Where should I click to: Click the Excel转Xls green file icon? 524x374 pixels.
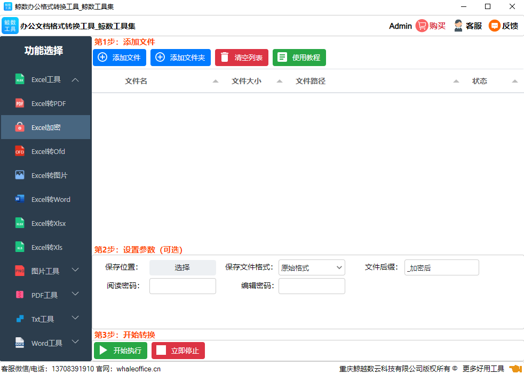tap(20, 247)
